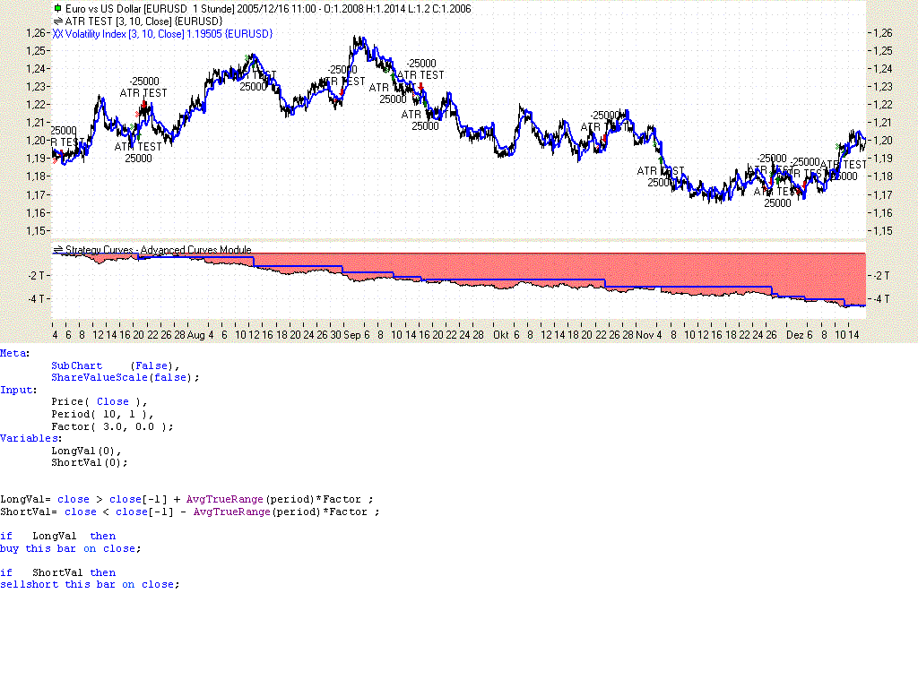Click the XX icon before Volatility Index
This screenshot has height=688, width=918.
click(57, 34)
